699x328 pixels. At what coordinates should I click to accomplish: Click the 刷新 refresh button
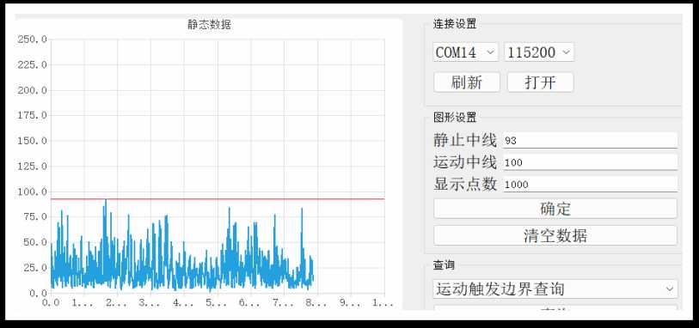click(x=467, y=82)
